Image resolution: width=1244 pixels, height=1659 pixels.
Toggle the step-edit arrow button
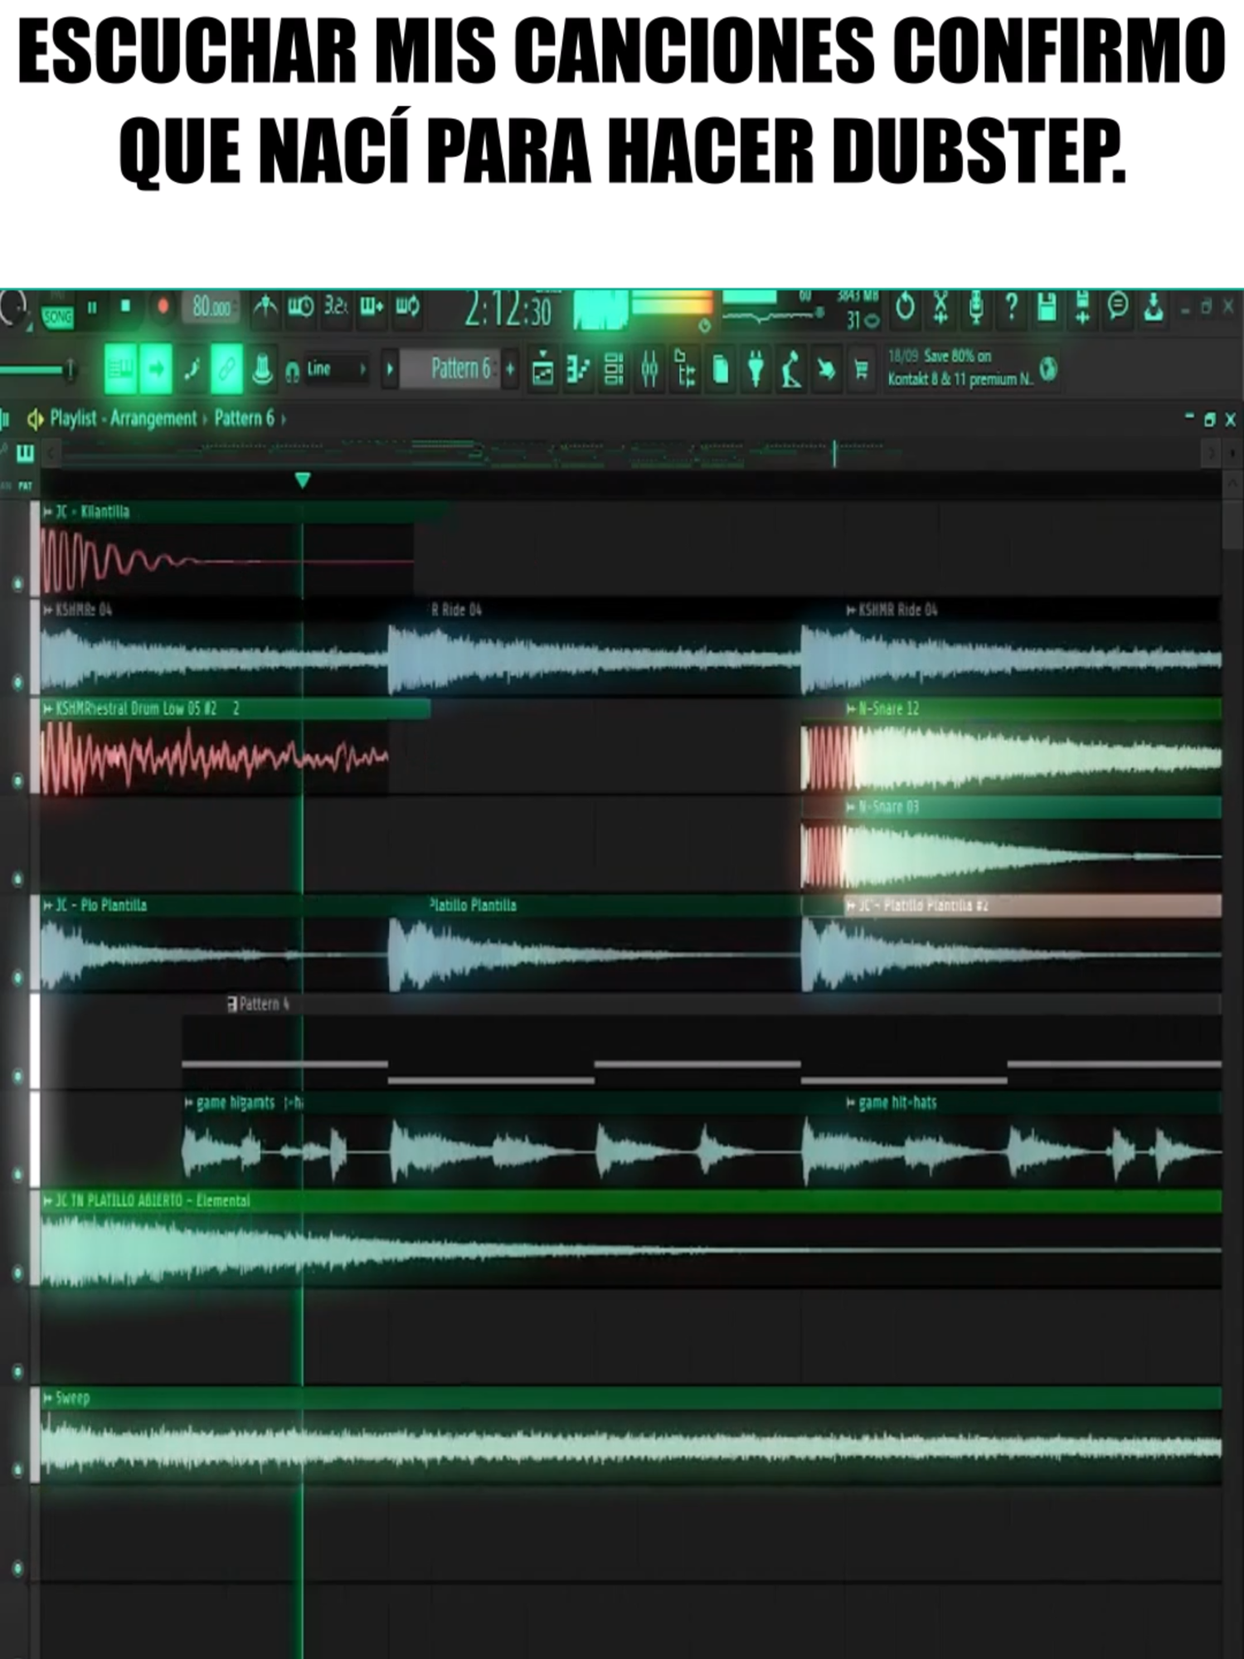[x=156, y=368]
